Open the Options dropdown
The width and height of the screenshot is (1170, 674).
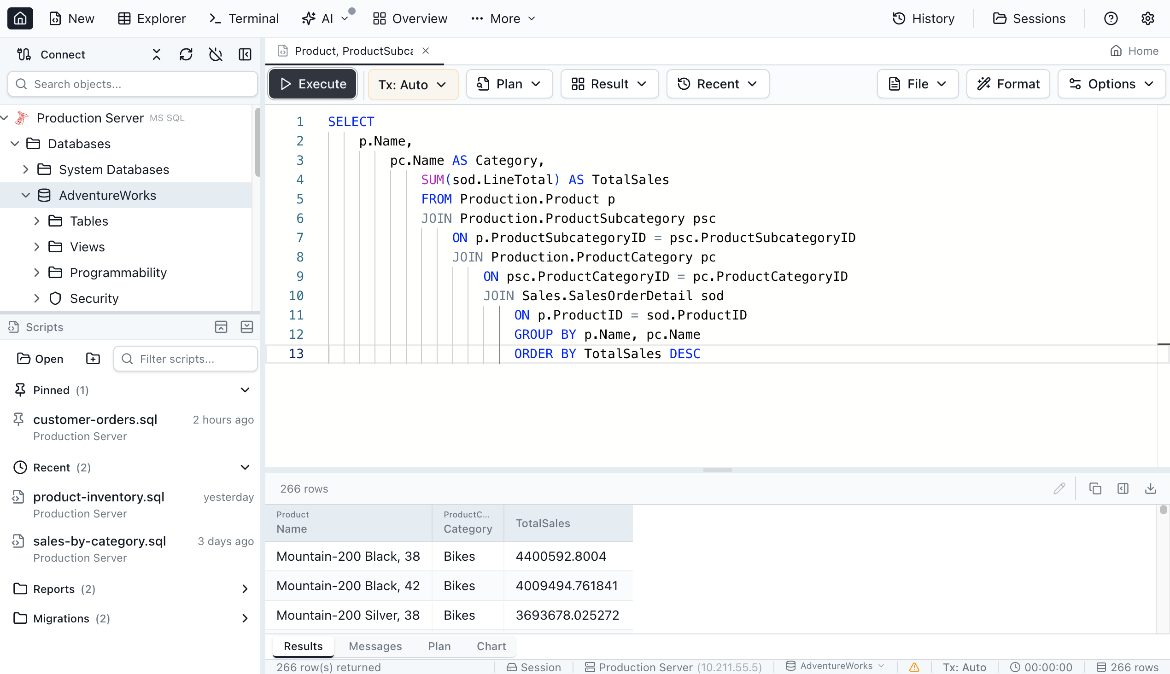[1111, 84]
